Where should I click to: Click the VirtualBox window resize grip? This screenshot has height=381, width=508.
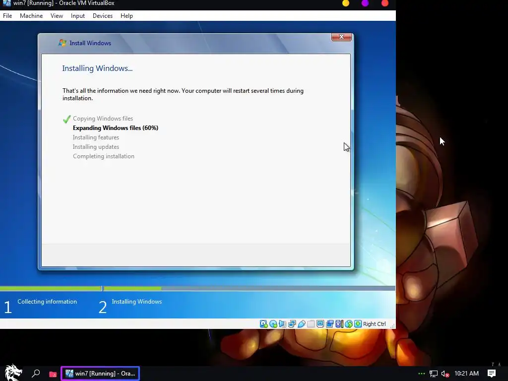tap(392, 325)
